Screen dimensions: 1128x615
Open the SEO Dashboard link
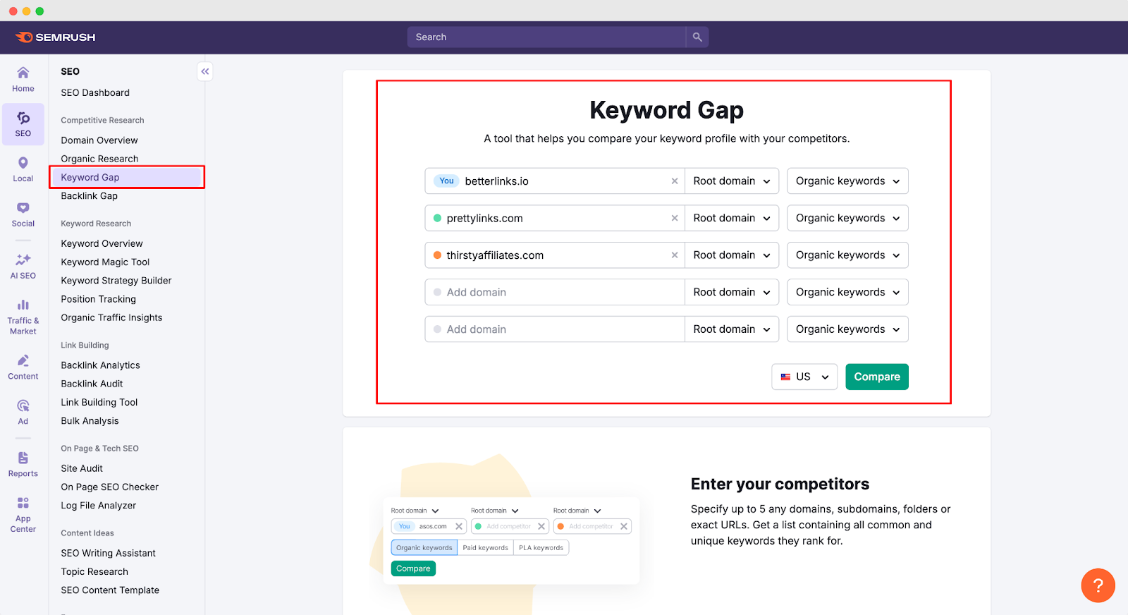coord(94,92)
